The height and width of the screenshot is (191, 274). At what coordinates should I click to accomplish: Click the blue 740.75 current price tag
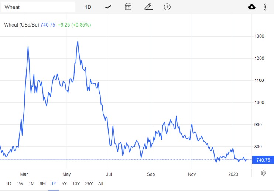[263, 160]
